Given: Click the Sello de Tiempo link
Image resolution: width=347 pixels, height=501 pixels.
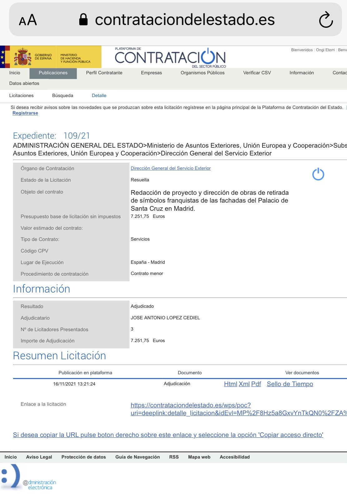Looking at the screenshot, I should pos(290,384).
